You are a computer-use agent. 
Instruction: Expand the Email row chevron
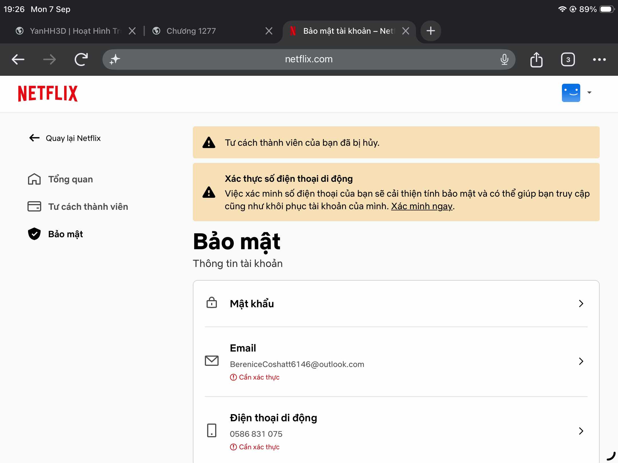click(581, 361)
